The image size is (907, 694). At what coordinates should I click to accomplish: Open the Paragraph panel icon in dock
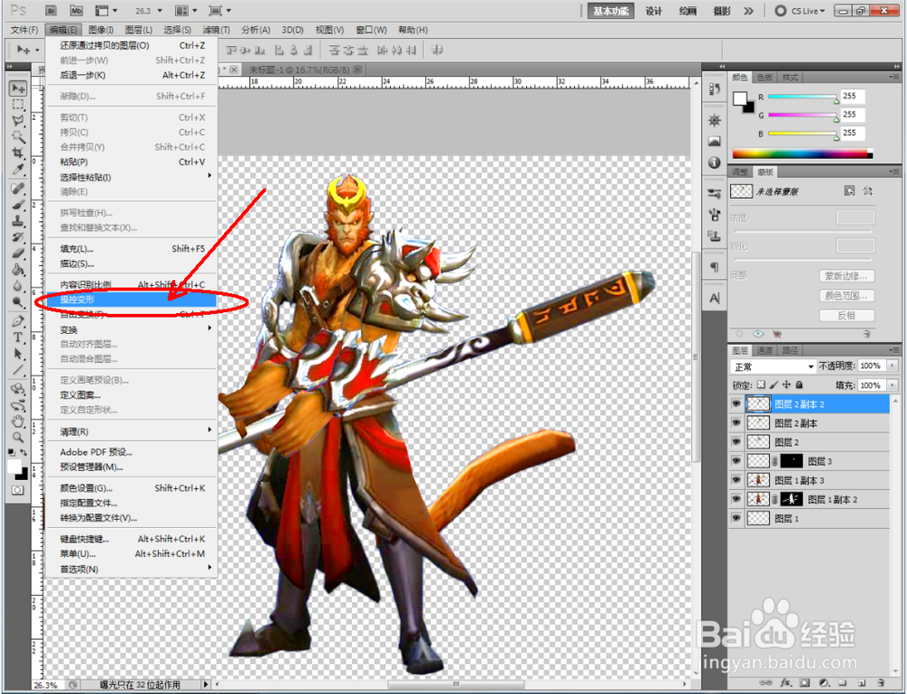coord(715,267)
